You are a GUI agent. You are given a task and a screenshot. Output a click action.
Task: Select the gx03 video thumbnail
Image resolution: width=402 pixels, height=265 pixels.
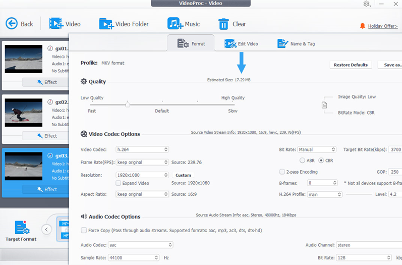pyautogui.click(x=24, y=166)
